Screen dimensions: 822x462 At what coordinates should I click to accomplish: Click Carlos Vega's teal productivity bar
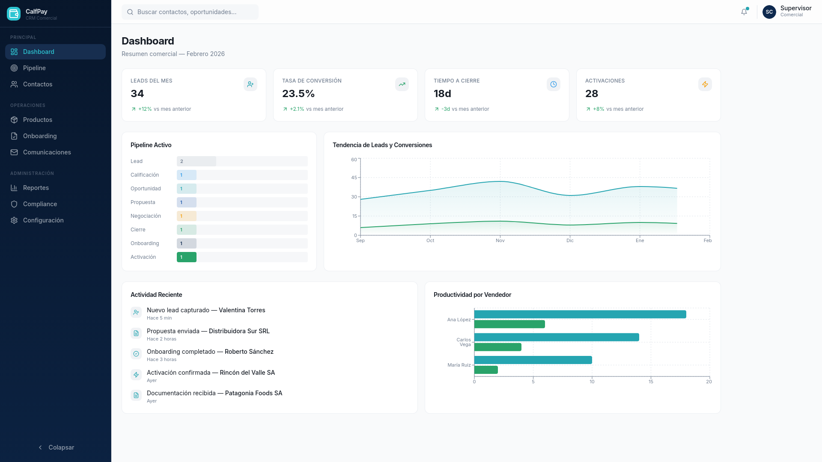click(557, 338)
